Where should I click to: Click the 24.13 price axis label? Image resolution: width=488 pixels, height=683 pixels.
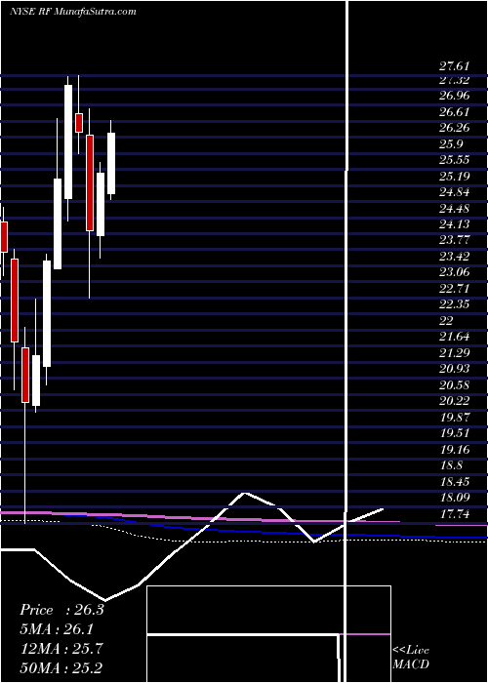[x=454, y=223]
